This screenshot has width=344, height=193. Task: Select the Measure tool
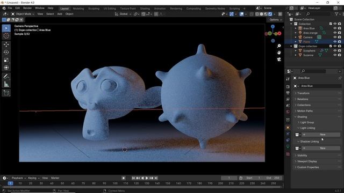coord(6,84)
